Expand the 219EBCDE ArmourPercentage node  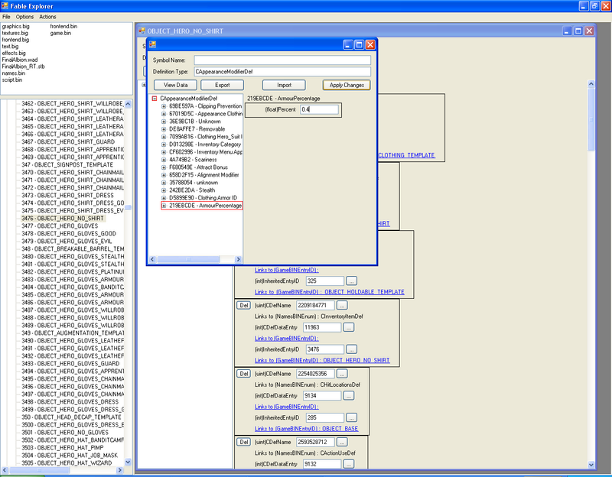(x=164, y=206)
